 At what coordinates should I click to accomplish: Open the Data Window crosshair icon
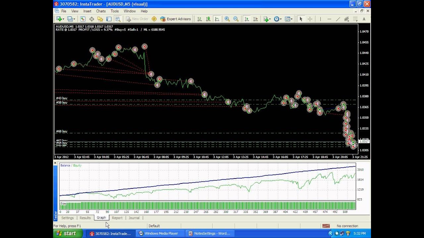(91, 19)
